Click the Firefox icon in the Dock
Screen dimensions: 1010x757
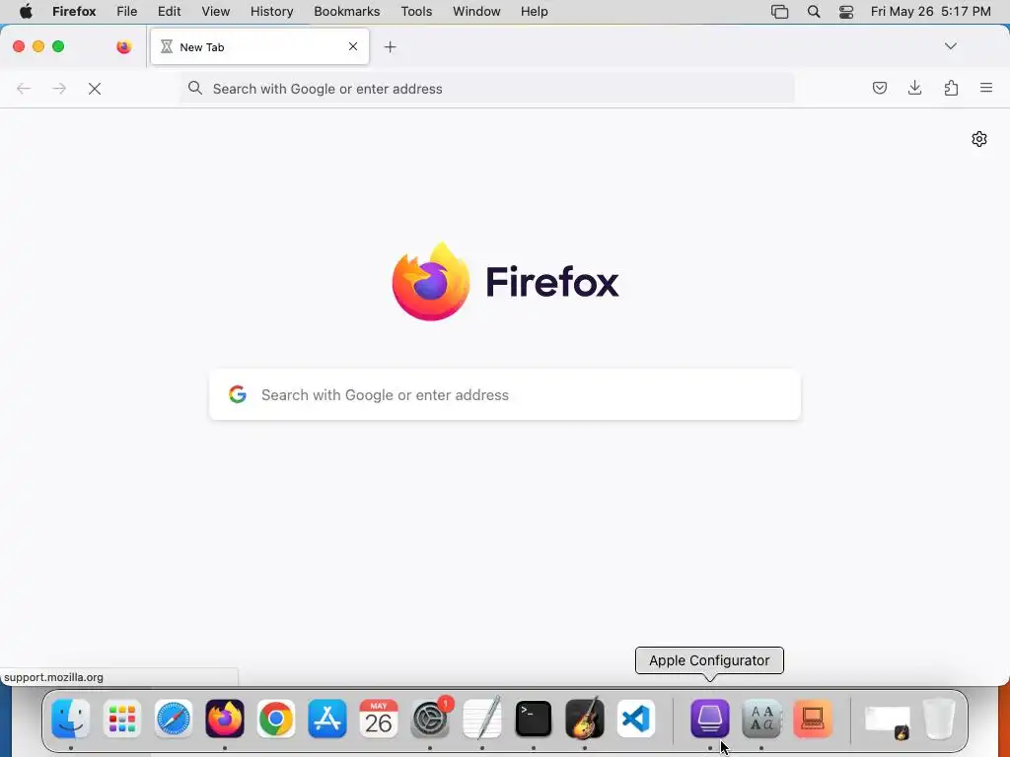coord(225,719)
